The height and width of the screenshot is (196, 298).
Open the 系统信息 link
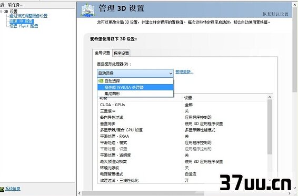[13, 189]
